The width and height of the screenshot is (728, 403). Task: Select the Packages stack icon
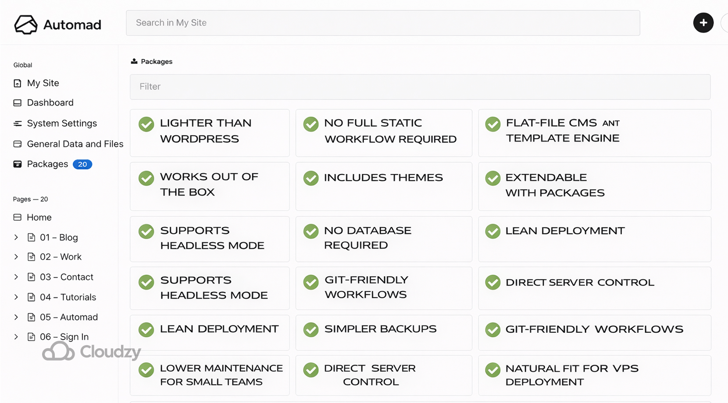[x=18, y=164]
